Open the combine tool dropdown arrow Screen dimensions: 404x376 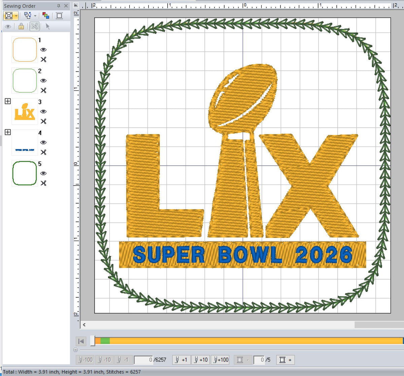pyautogui.click(x=35, y=16)
